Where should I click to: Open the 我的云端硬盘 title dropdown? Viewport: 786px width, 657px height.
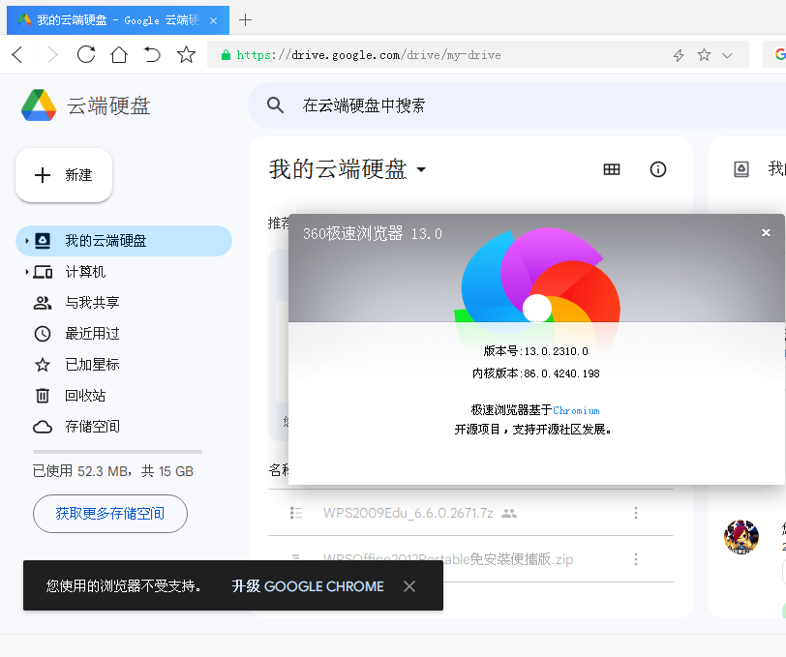point(421,169)
